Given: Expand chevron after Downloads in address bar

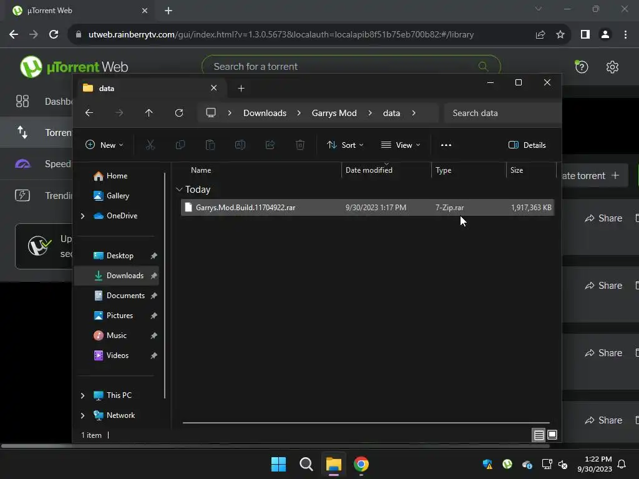Looking at the screenshot, I should coord(299,113).
